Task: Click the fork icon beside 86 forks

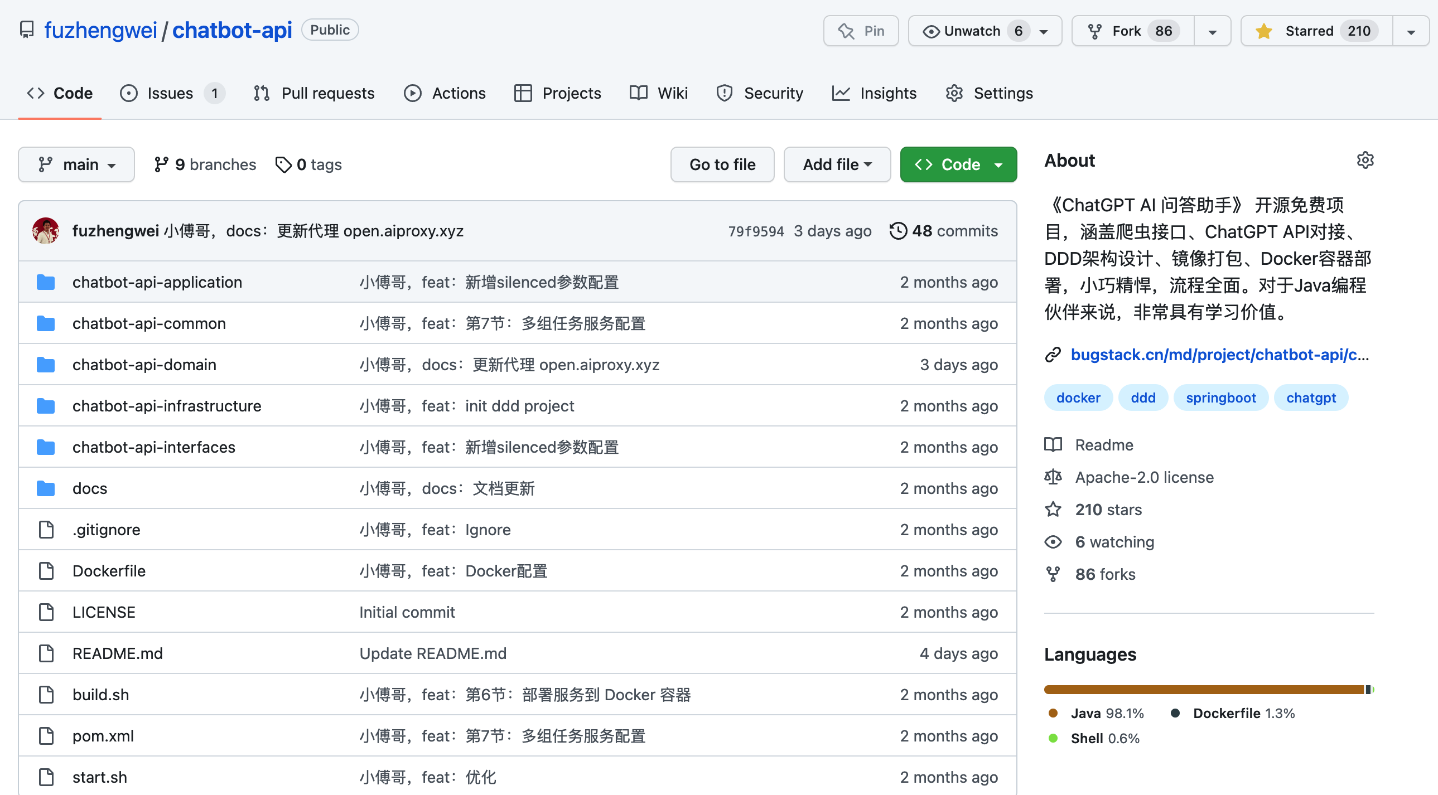Action: tap(1053, 575)
